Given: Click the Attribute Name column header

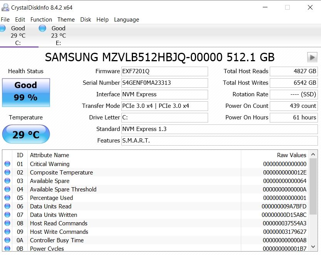Looking at the screenshot, I should (50, 155).
